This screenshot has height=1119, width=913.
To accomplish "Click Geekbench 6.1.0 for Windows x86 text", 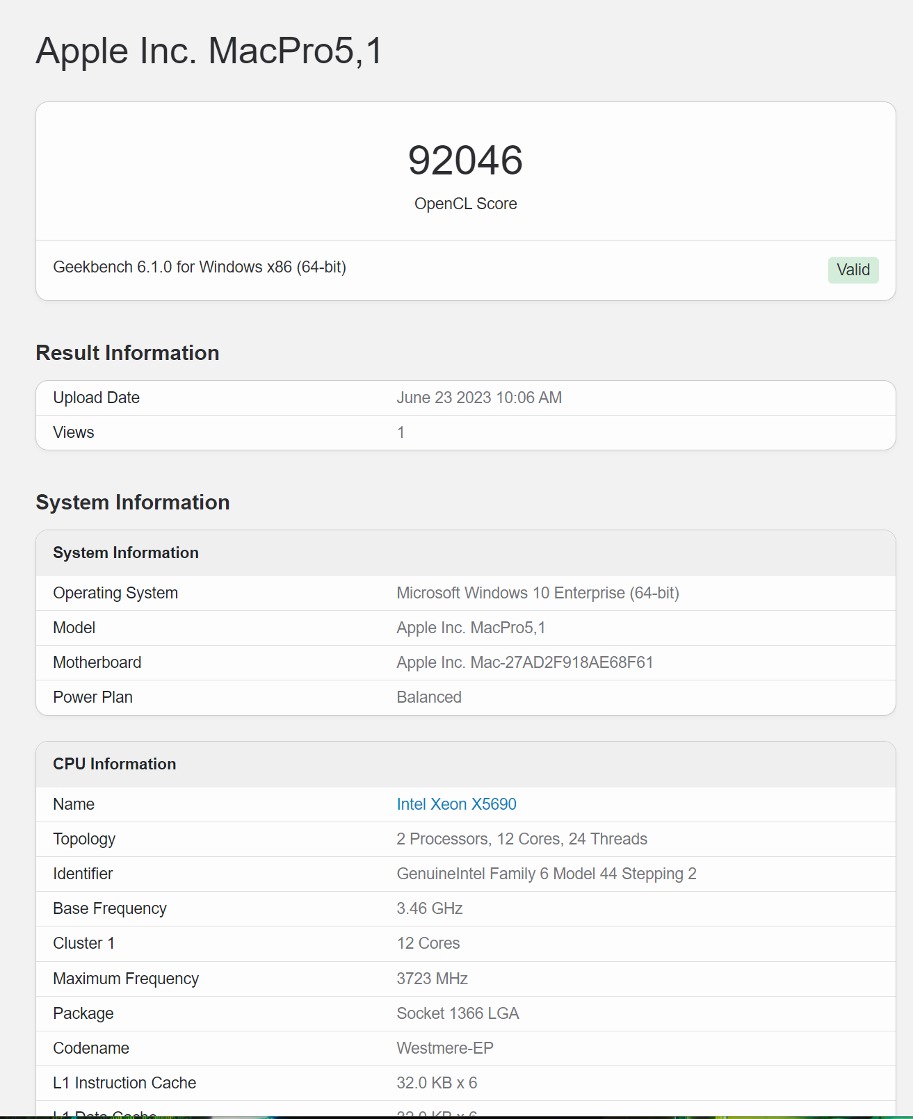I will 200,267.
